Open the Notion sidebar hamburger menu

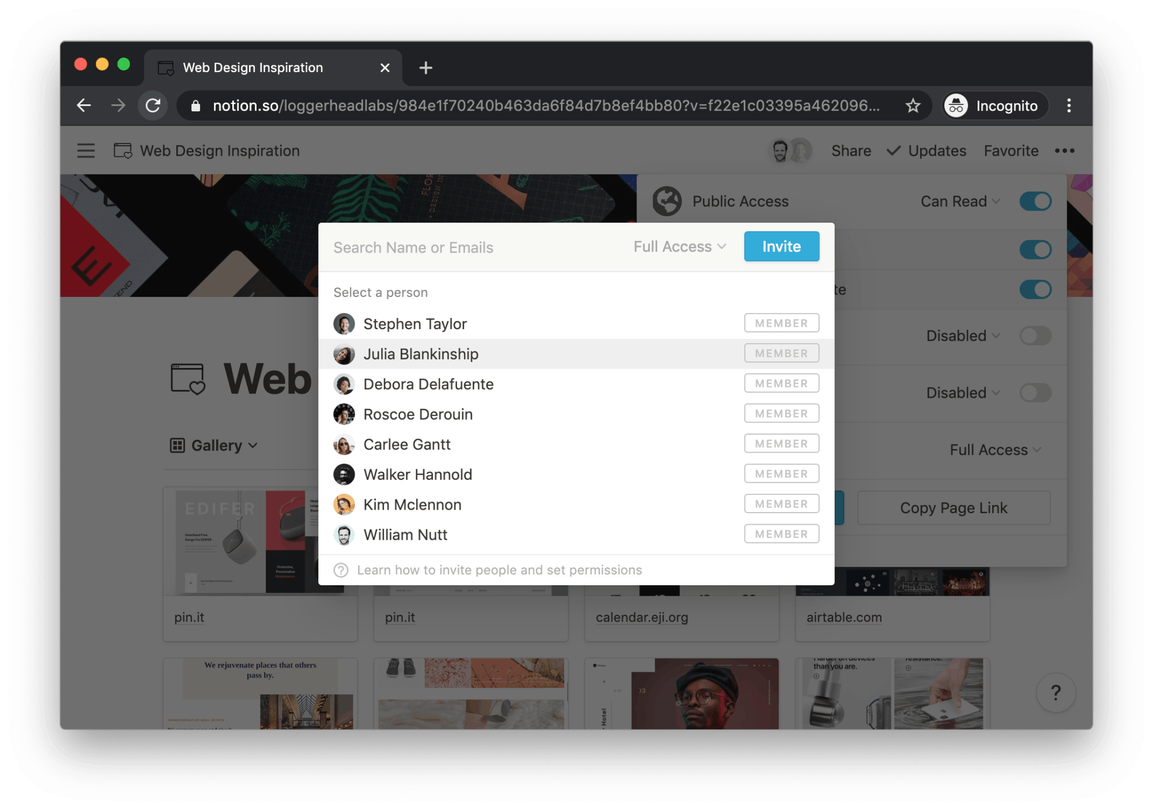click(x=86, y=150)
